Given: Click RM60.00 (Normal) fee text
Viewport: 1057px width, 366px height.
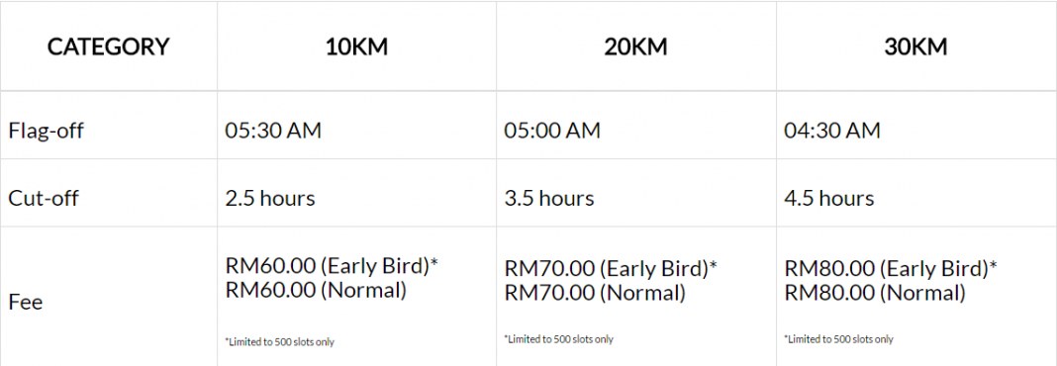Looking at the screenshot, I should tap(316, 290).
